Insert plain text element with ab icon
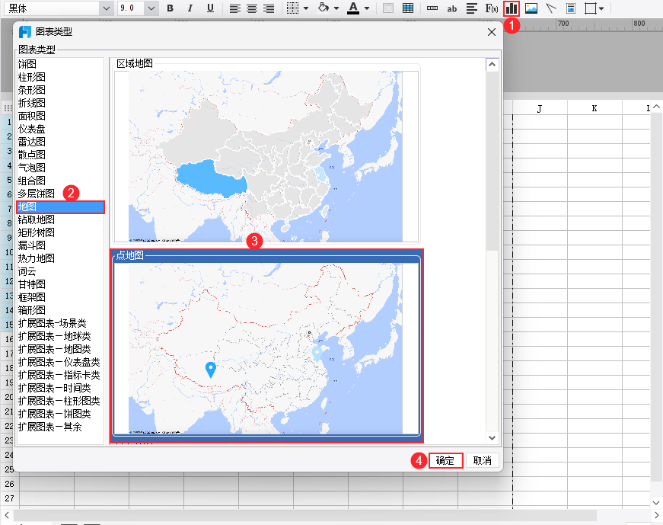The width and height of the screenshot is (663, 525). coord(452,8)
